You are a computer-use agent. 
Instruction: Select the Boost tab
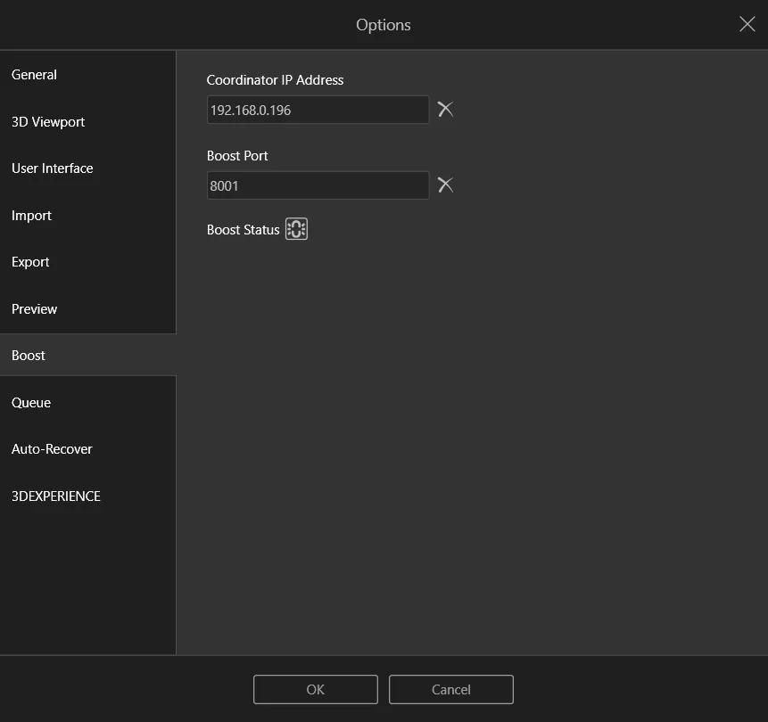[88, 356]
